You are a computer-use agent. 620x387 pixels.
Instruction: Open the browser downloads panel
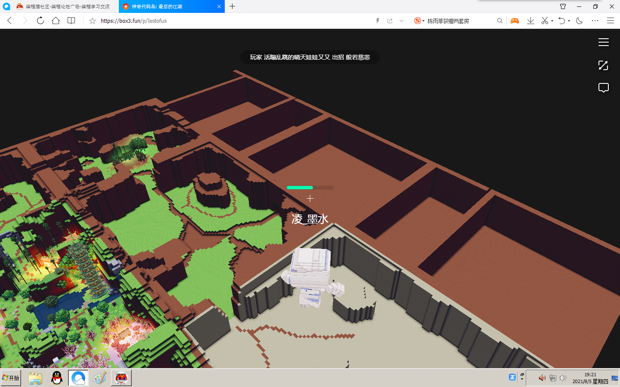pos(530,21)
